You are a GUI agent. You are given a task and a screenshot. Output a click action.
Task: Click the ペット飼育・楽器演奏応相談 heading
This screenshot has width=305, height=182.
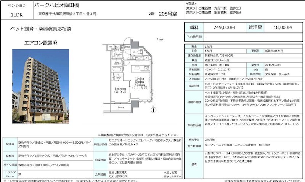point(41,29)
